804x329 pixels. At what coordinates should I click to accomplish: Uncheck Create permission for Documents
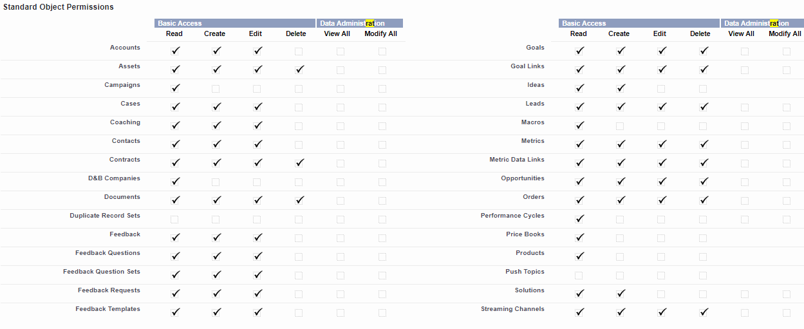pos(216,200)
